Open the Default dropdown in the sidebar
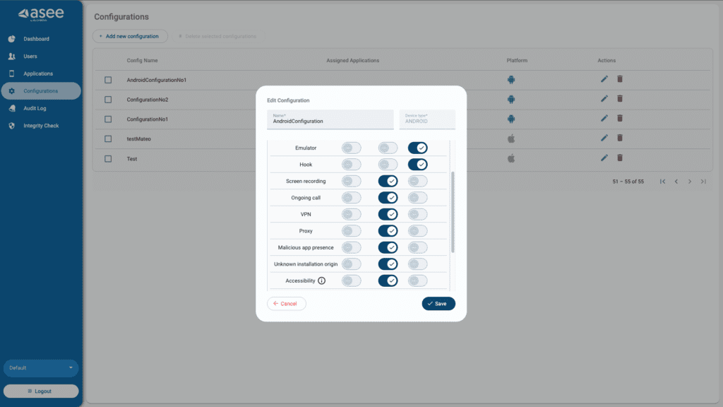Image resolution: width=723 pixels, height=407 pixels. (x=41, y=368)
